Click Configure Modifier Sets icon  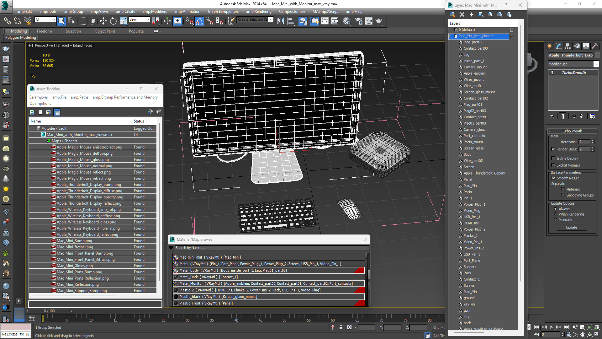(593, 116)
